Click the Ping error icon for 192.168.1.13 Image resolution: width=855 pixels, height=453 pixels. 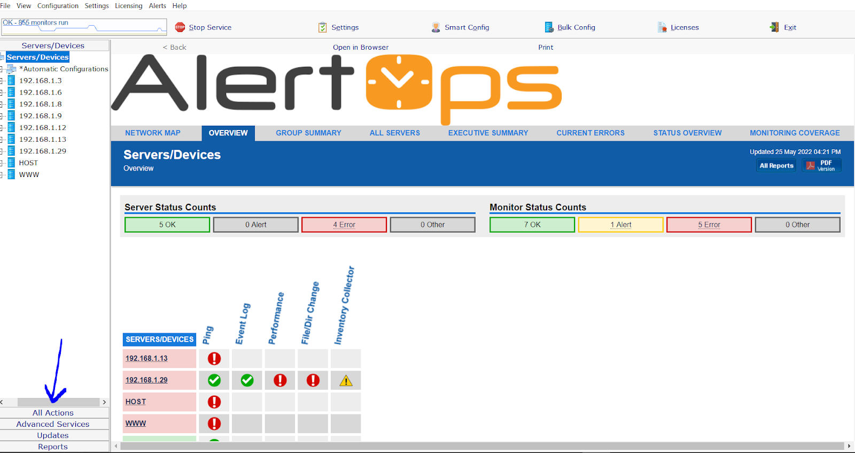tap(214, 359)
